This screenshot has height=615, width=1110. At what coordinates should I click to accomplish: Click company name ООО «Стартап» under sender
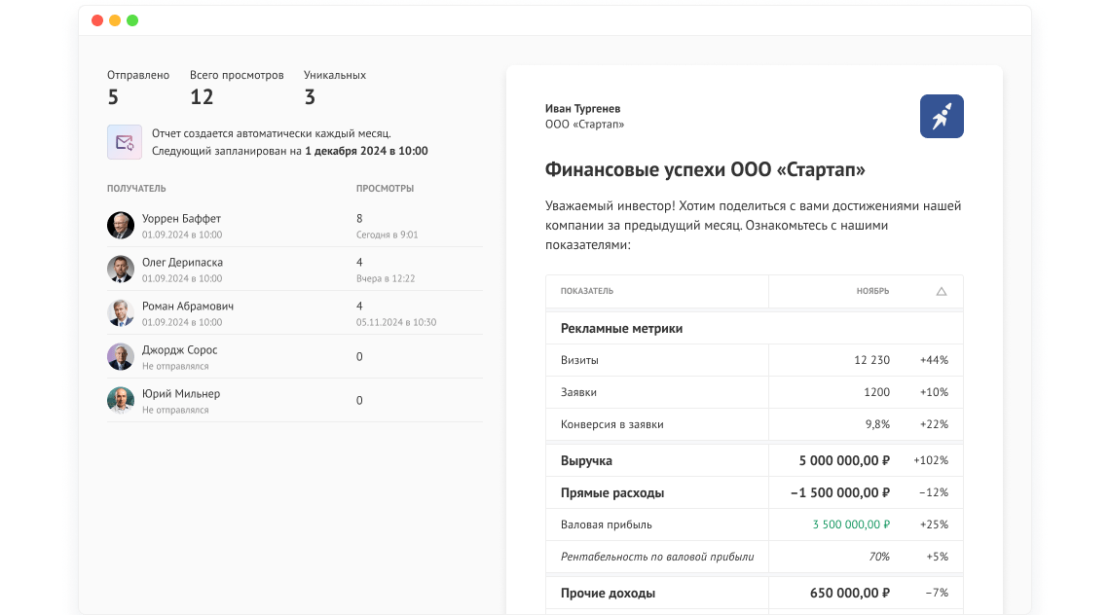tap(585, 125)
